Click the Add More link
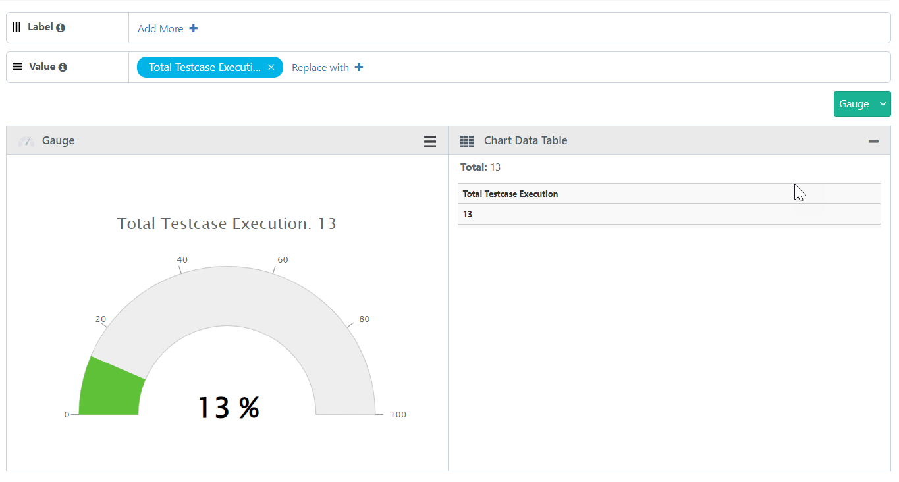This screenshot has width=899, height=482. tap(160, 28)
